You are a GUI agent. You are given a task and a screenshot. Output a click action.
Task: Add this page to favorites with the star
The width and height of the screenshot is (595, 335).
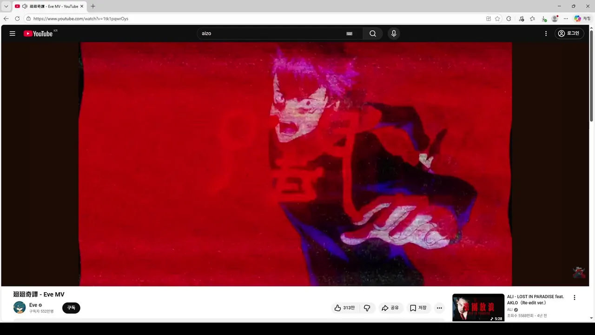click(497, 19)
